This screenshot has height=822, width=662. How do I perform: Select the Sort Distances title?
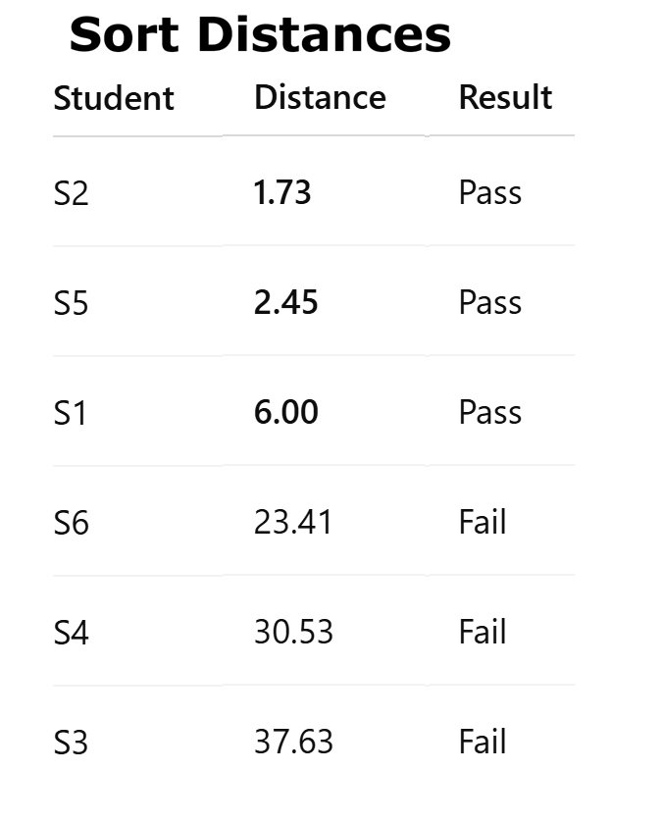tap(260, 35)
